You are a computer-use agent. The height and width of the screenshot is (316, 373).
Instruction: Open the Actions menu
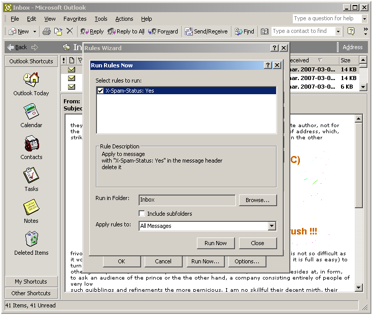124,19
